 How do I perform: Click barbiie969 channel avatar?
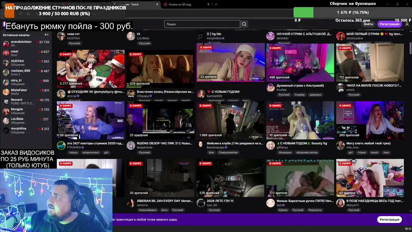(x=201, y=94)
